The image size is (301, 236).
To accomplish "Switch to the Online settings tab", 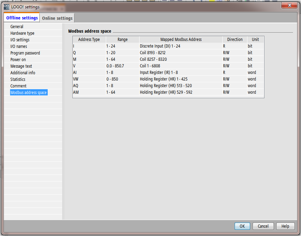I will [57, 18].
